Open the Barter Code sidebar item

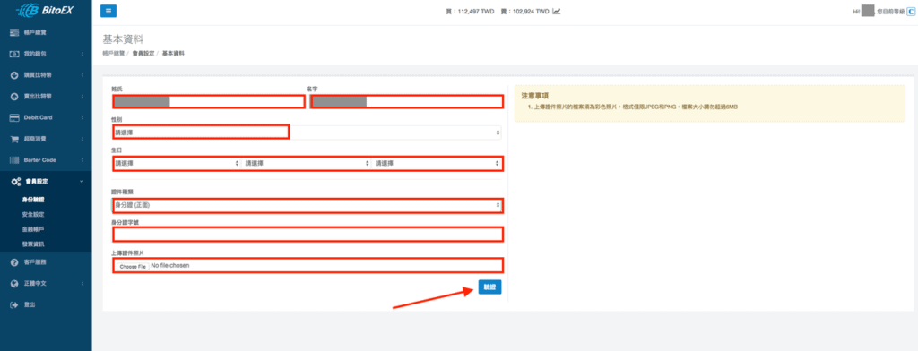click(46, 160)
